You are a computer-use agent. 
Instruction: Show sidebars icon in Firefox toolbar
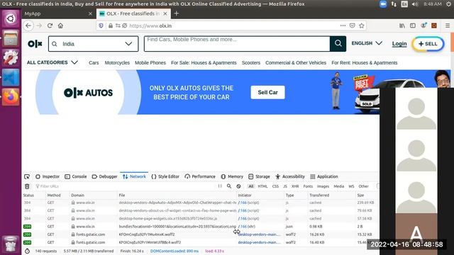[x=413, y=25]
